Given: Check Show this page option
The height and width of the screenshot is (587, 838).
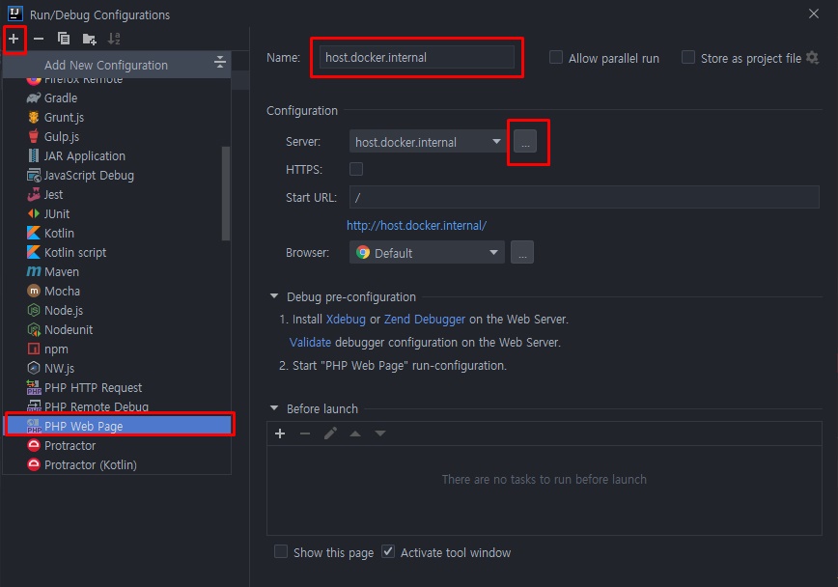Looking at the screenshot, I should 281,551.
